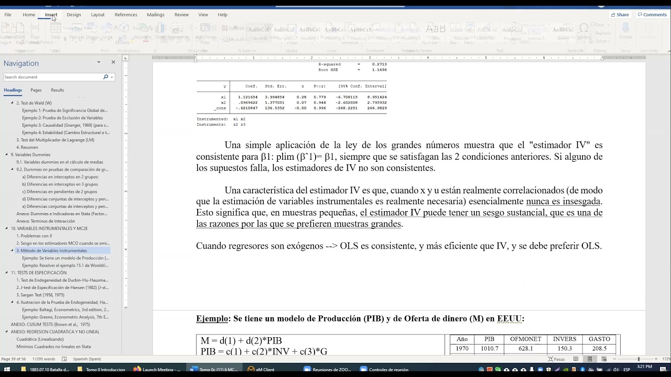Screen dimensions: 671x377
Task: Switch to the Pages tab
Action: [36, 90]
